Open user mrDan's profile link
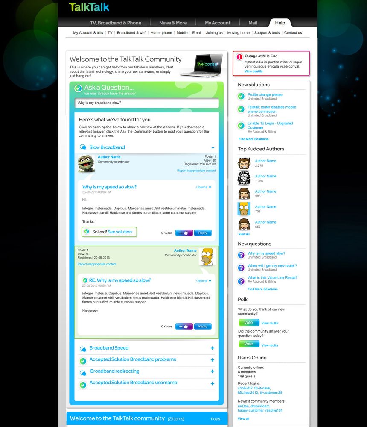367x427 pixels. (243, 406)
